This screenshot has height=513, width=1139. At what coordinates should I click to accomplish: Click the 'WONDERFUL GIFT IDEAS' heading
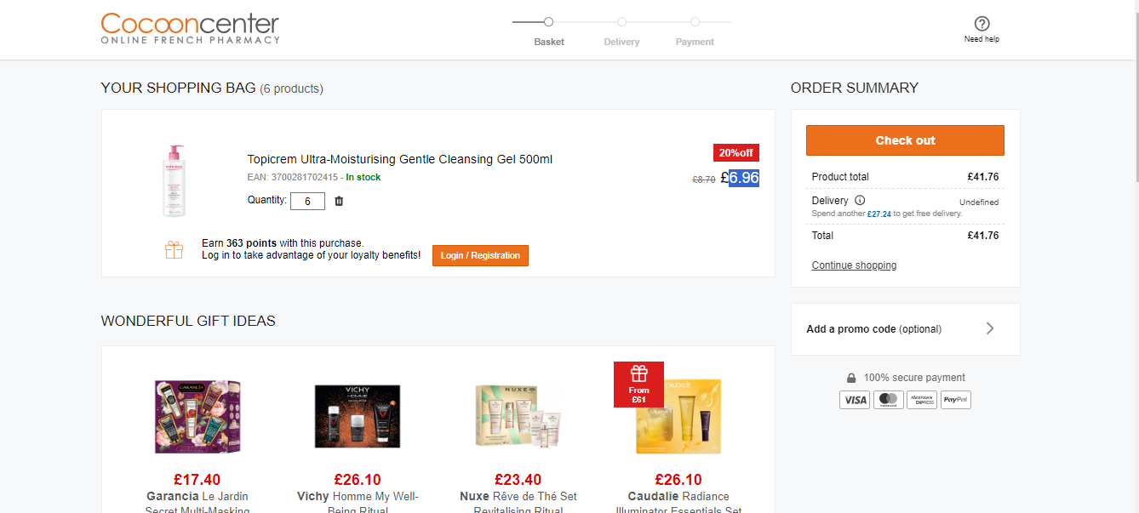coord(188,321)
